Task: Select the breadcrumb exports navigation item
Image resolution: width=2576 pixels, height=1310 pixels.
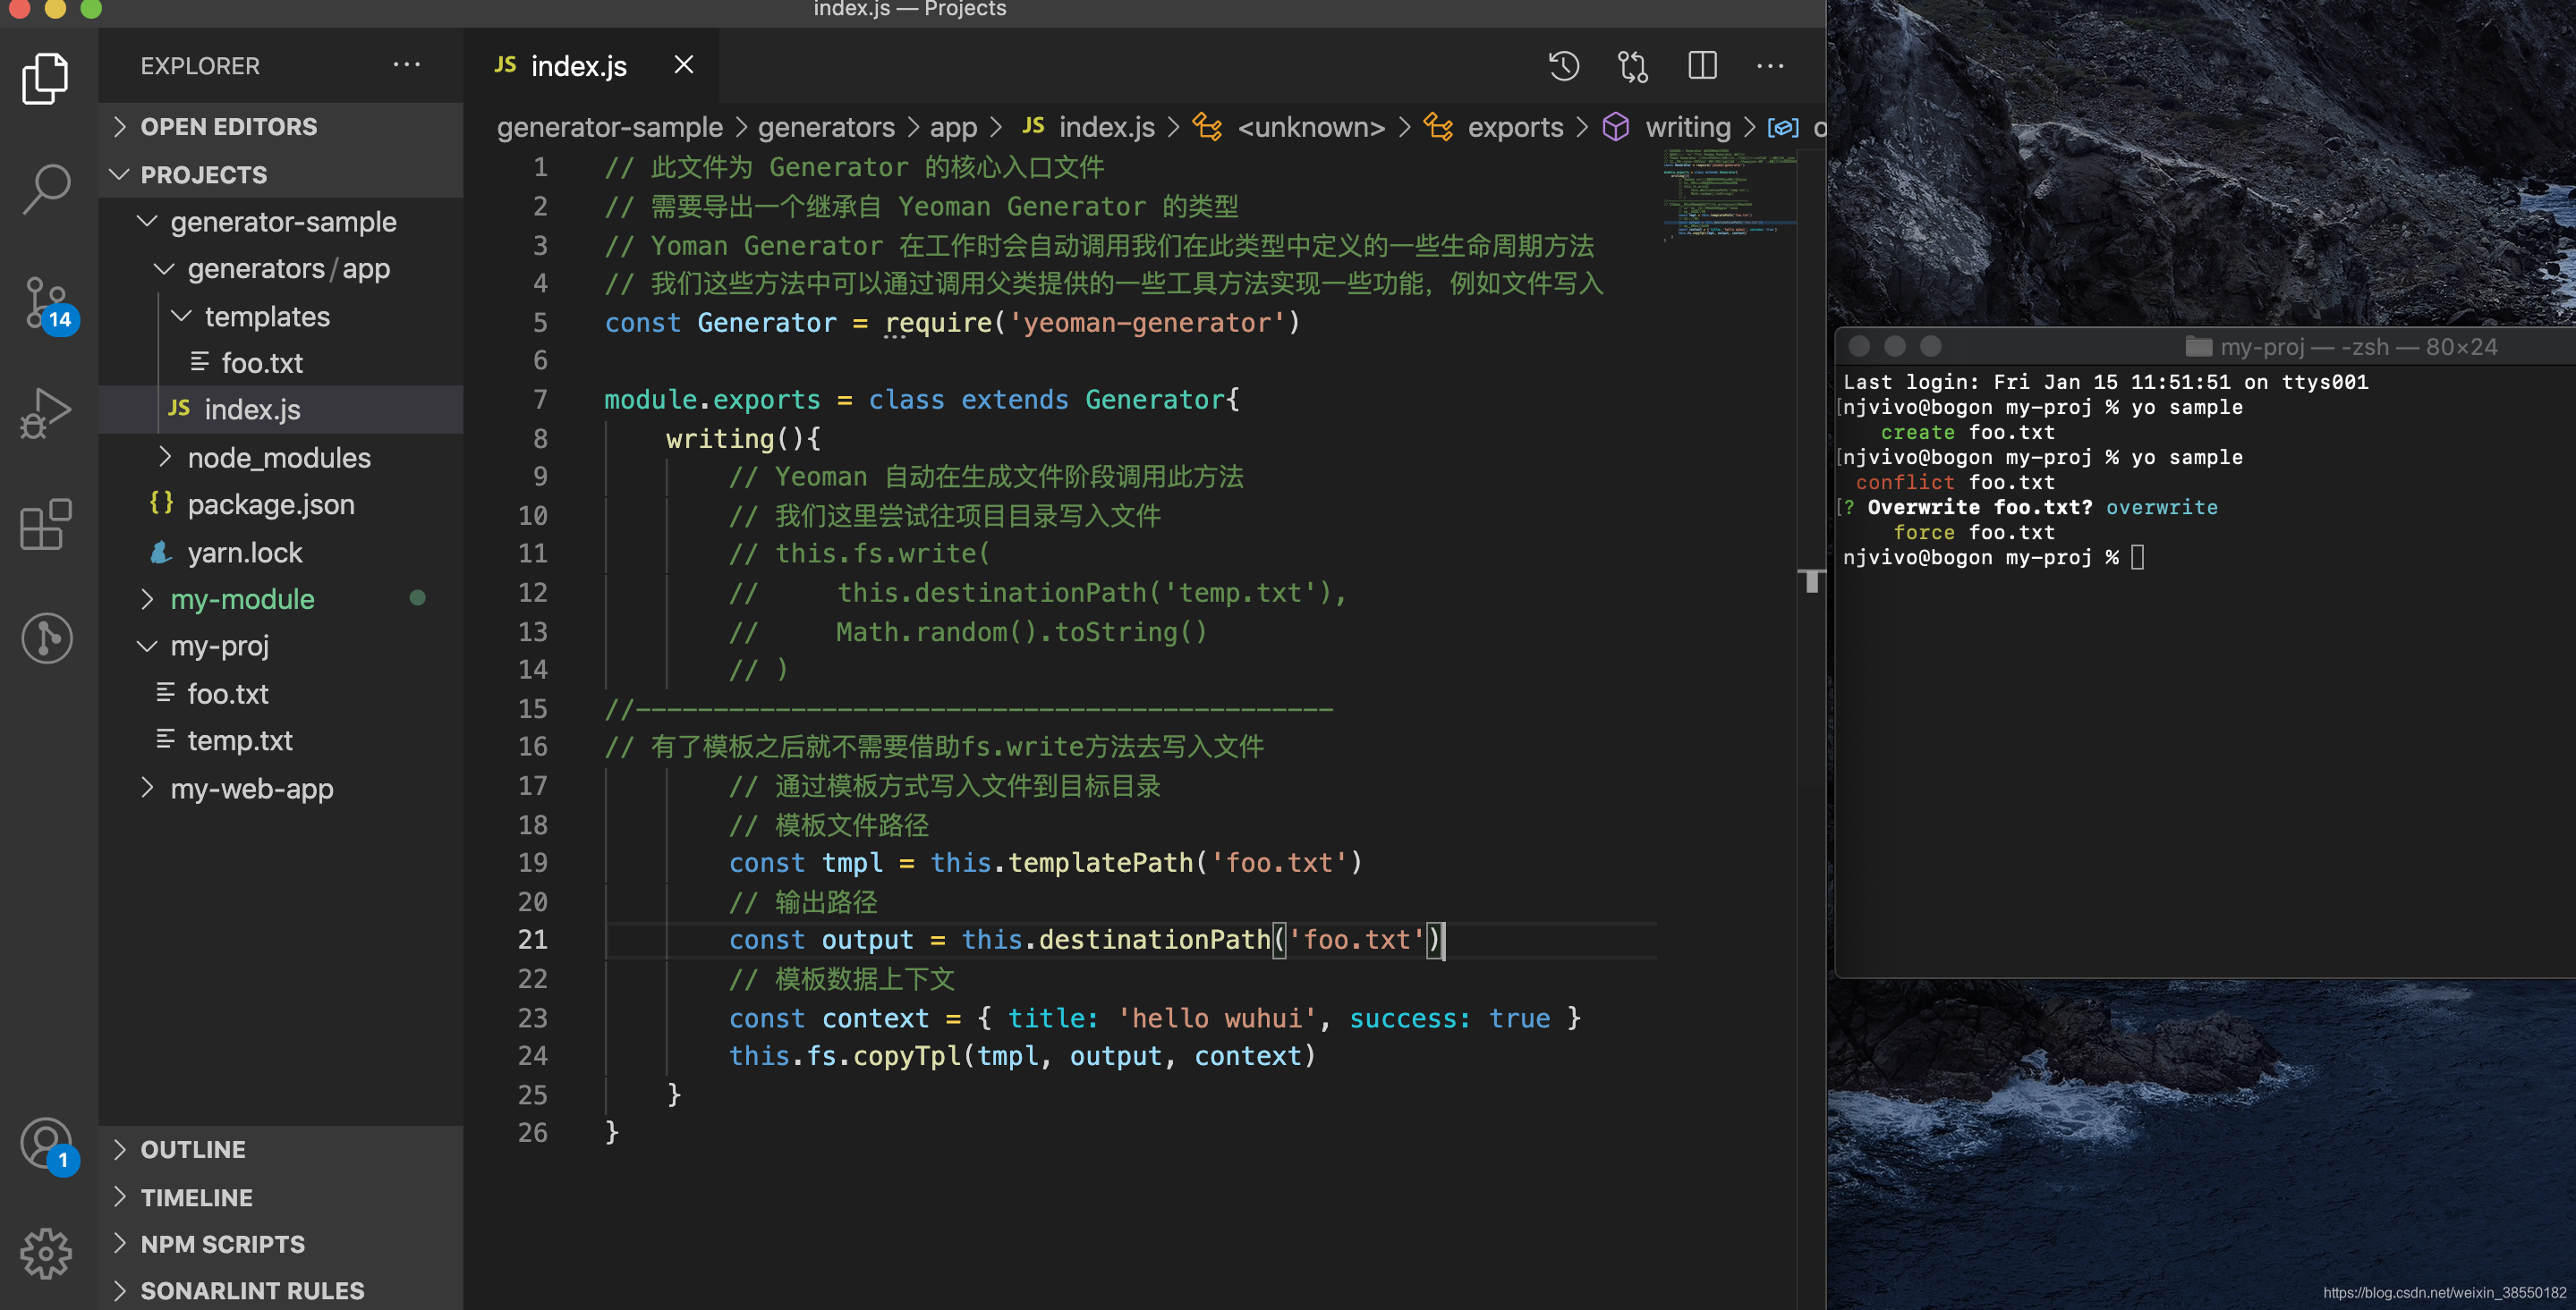Action: pos(1517,127)
